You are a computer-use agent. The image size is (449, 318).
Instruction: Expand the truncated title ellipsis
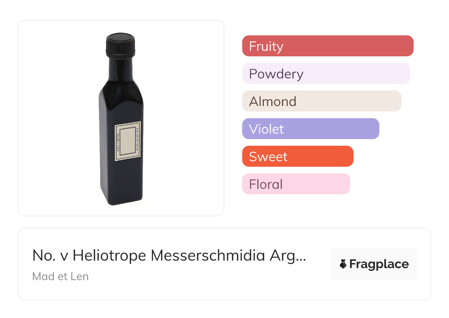pyautogui.click(x=301, y=256)
